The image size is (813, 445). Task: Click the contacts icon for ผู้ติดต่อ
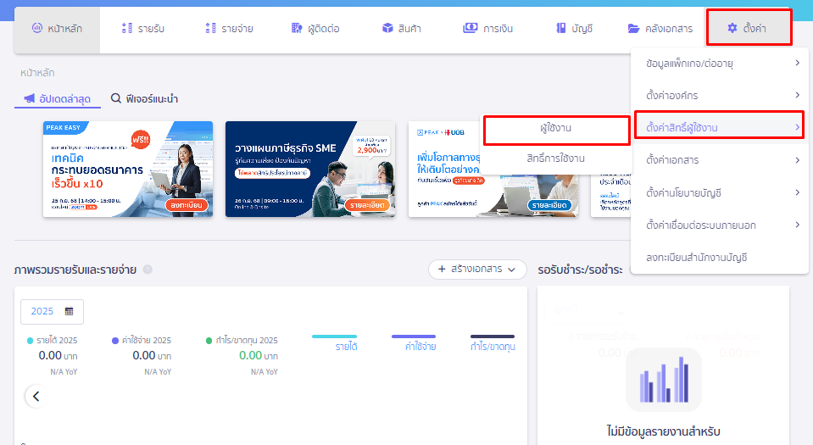pyautogui.click(x=296, y=29)
